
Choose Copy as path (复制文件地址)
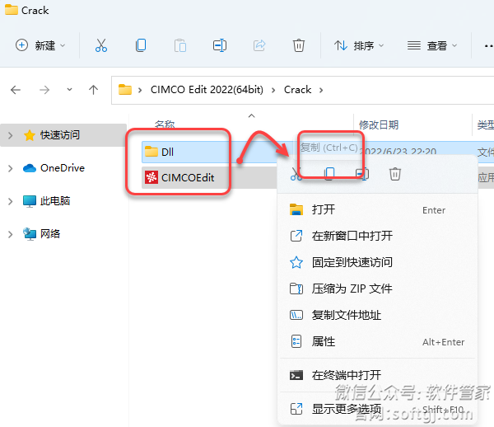pos(378,315)
